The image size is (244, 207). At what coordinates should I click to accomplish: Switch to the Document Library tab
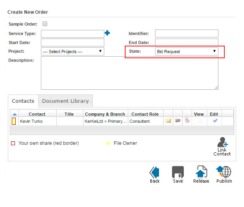coord(65,101)
